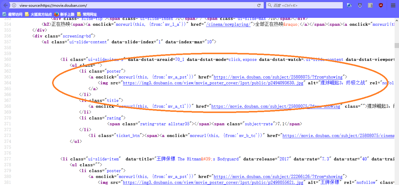Focus the view-source URL address field
The width and height of the screenshot is (399, 185).
click(x=136, y=5)
